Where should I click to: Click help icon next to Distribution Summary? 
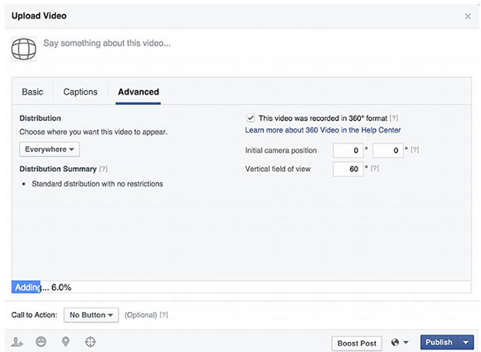click(104, 169)
